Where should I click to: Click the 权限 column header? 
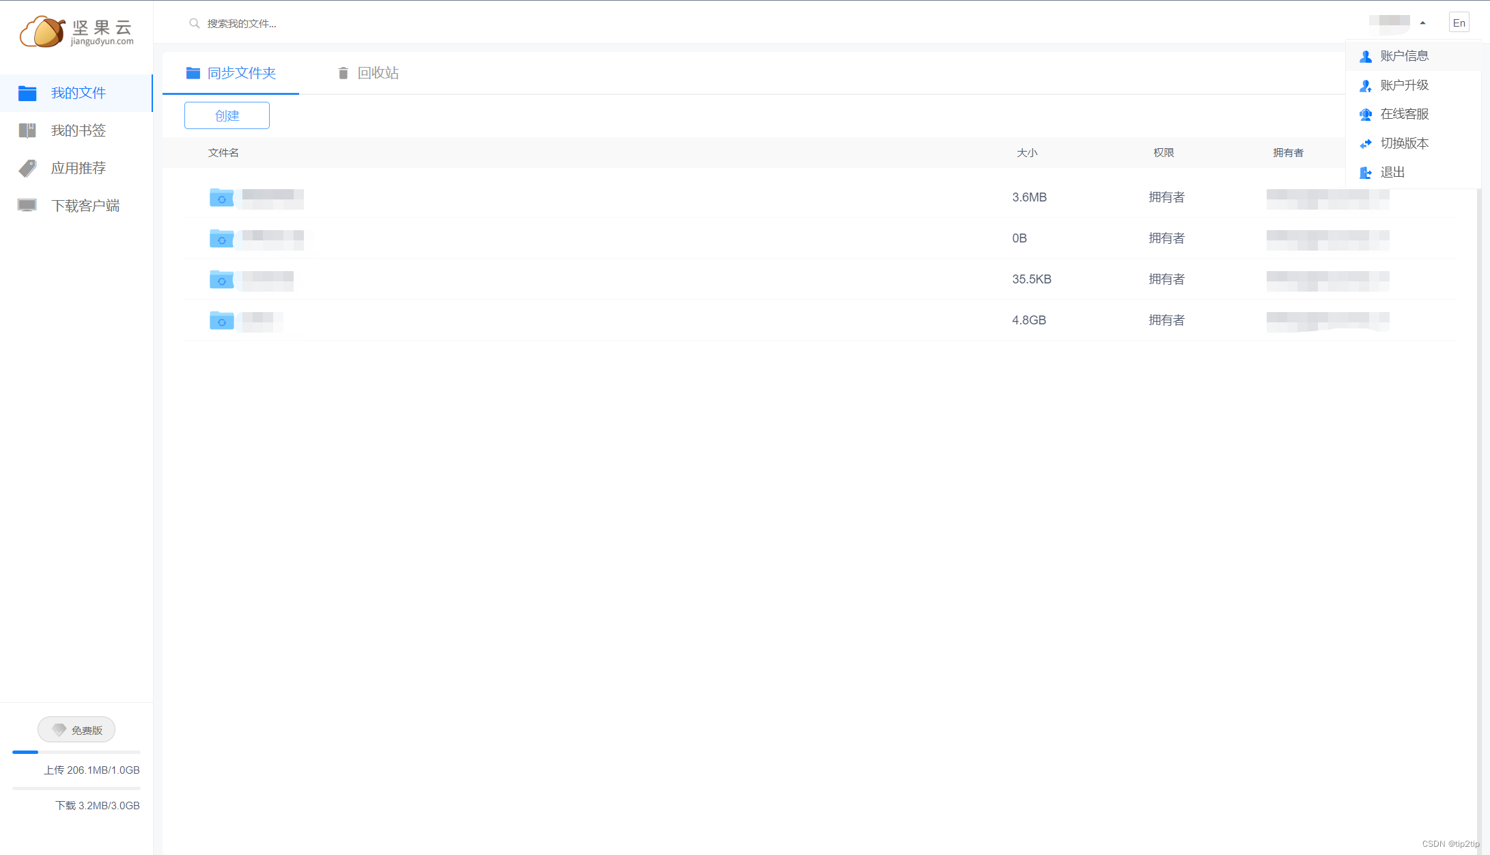(1164, 153)
